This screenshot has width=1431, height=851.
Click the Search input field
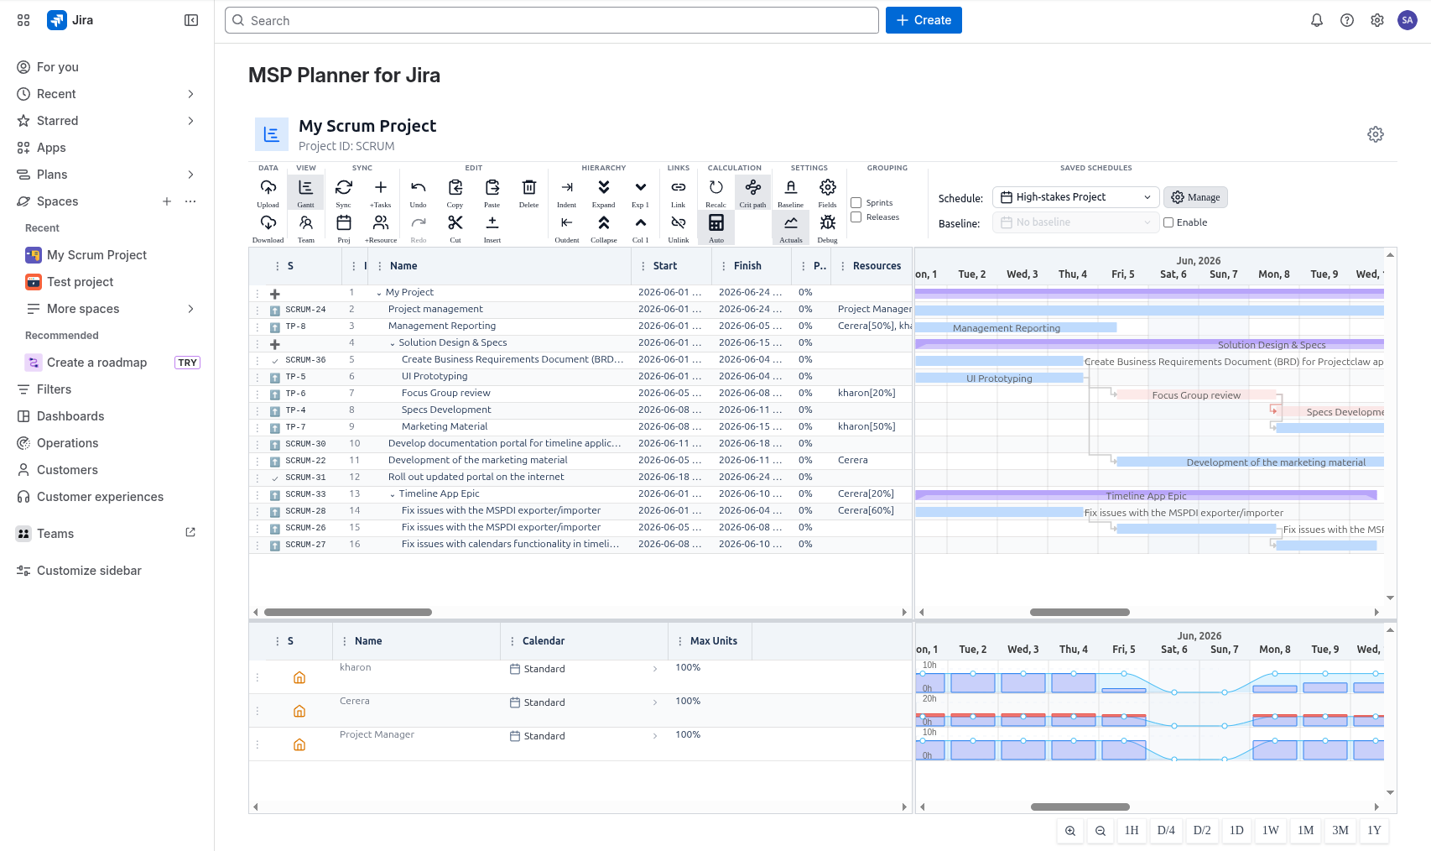pyautogui.click(x=552, y=20)
